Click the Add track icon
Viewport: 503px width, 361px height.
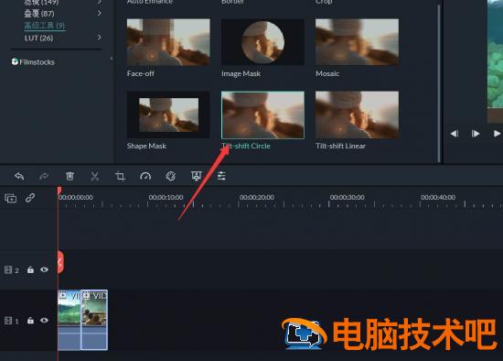point(11,198)
